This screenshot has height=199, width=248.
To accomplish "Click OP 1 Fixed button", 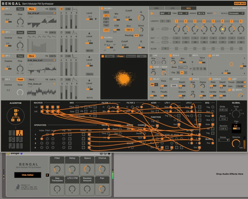I will [x=20, y=9].
